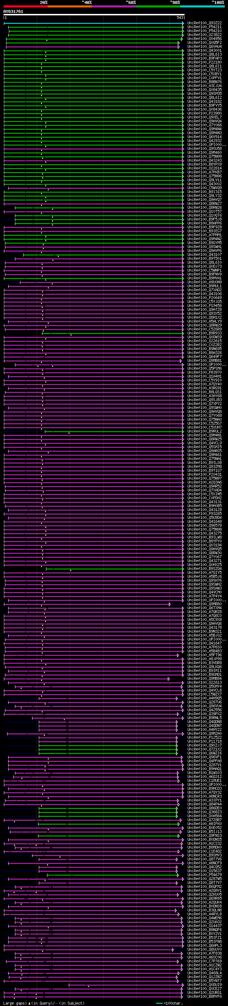Open the UniRef100_Q93Z22 hit label

pyautogui.click(x=204, y=23)
